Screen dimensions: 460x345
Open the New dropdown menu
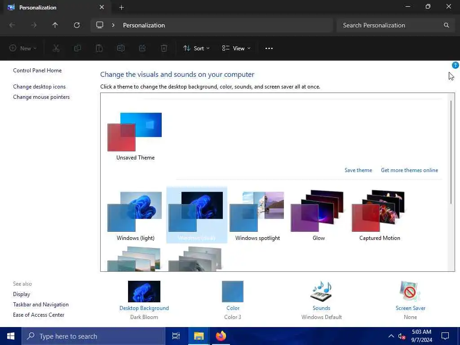23,49
